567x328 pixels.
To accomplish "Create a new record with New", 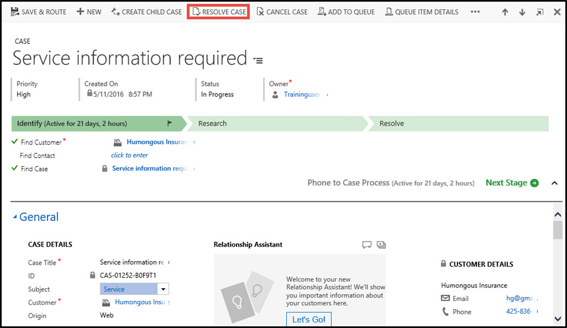I will pyautogui.click(x=89, y=12).
